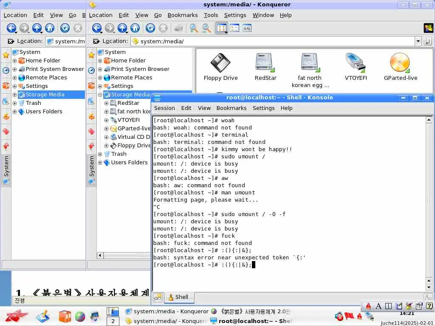Click Home icon in left Konqueror window
Viewport: 435px width, 326px height.
tap(50, 28)
